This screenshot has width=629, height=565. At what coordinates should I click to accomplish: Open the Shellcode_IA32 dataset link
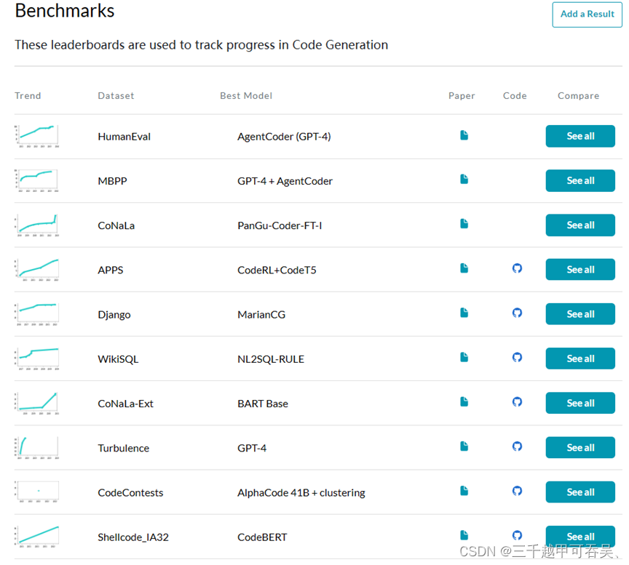133,537
